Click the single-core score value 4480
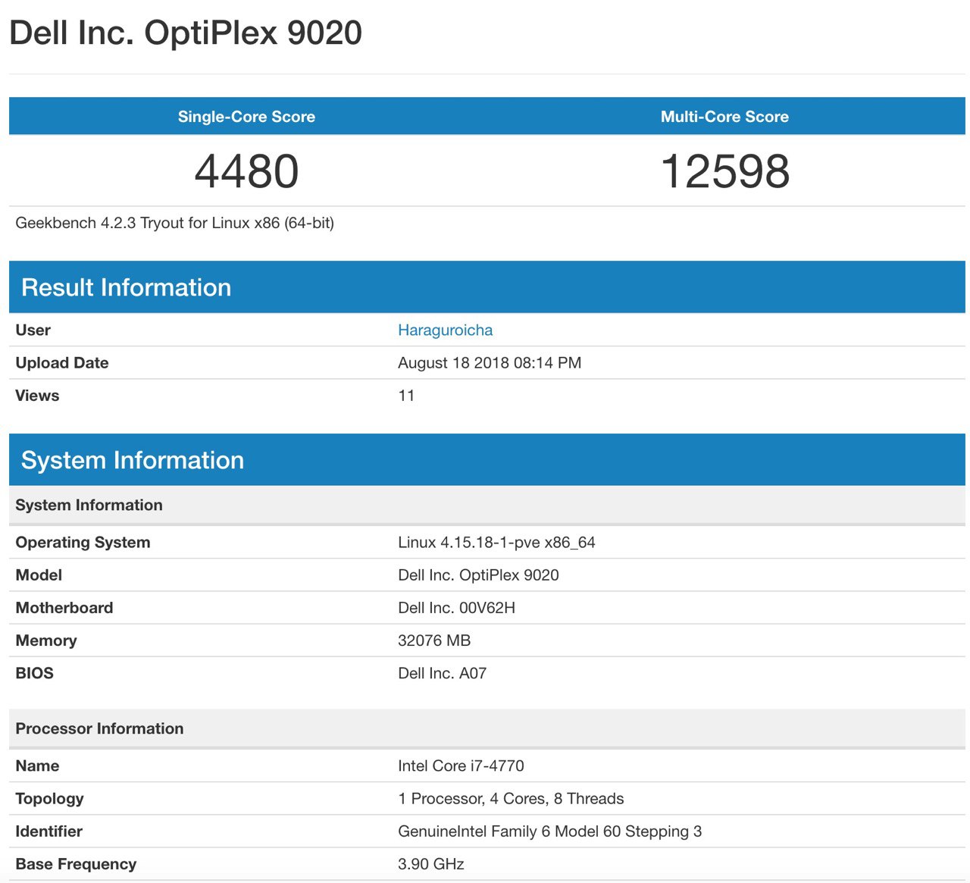The height and width of the screenshot is (883, 970). pos(246,171)
